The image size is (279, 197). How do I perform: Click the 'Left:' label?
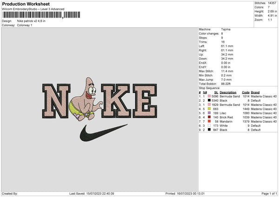click(202, 46)
